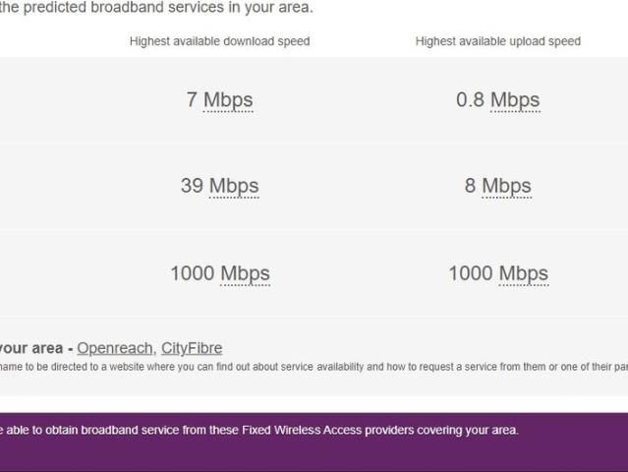Image resolution: width=628 pixels, height=472 pixels.
Task: Click the Mbps abbreviation beside 7
Action: pyautogui.click(x=228, y=99)
